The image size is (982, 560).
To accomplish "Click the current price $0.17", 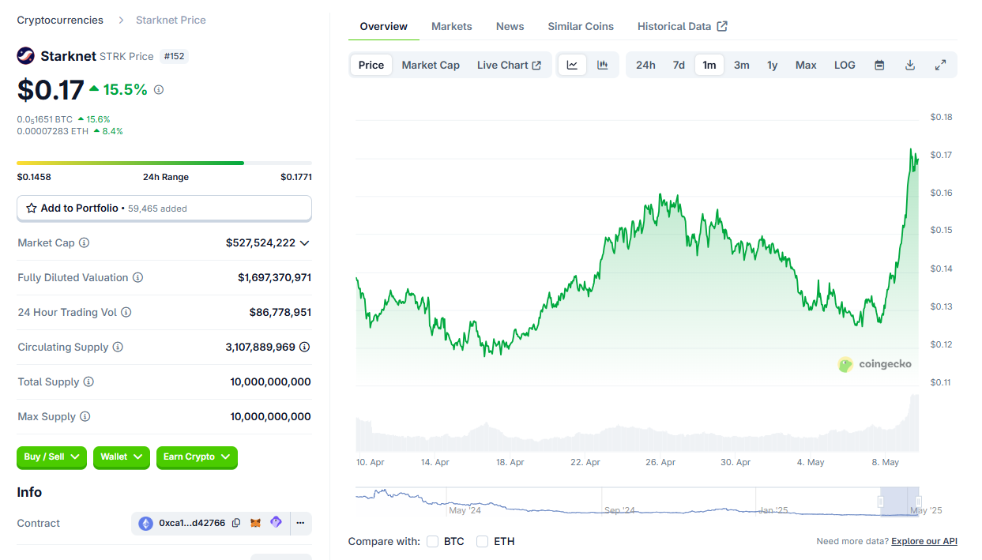I will point(51,90).
